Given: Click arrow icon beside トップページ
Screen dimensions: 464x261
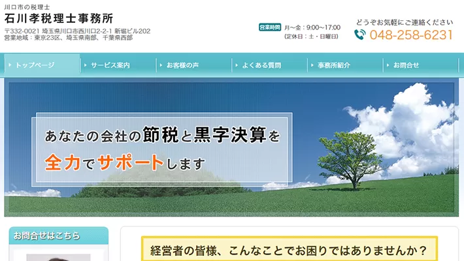Looking at the screenshot, I should click(x=10, y=65).
